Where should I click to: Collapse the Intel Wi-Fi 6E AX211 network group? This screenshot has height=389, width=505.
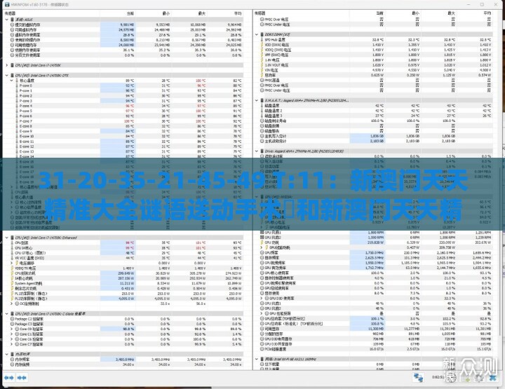(x=257, y=359)
